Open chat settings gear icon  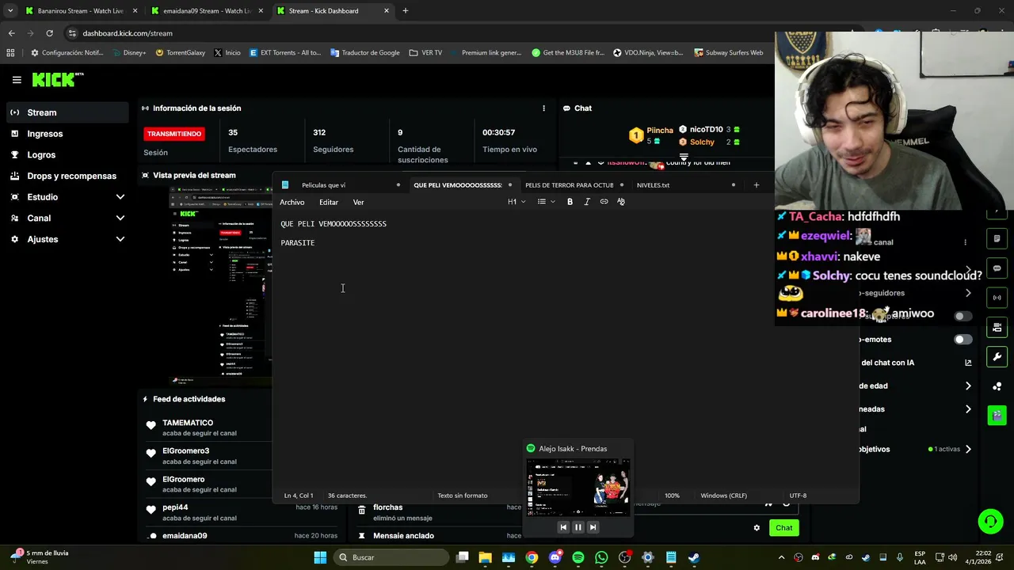(x=757, y=528)
